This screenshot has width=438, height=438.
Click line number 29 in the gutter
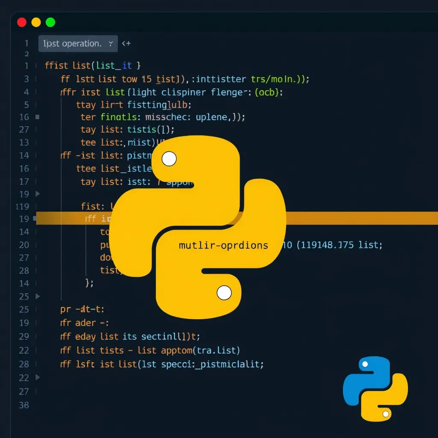[x=24, y=336]
